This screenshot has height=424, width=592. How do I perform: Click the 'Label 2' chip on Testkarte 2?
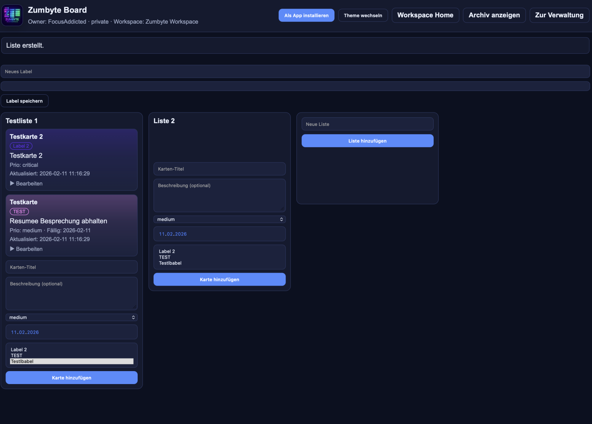[21, 146]
